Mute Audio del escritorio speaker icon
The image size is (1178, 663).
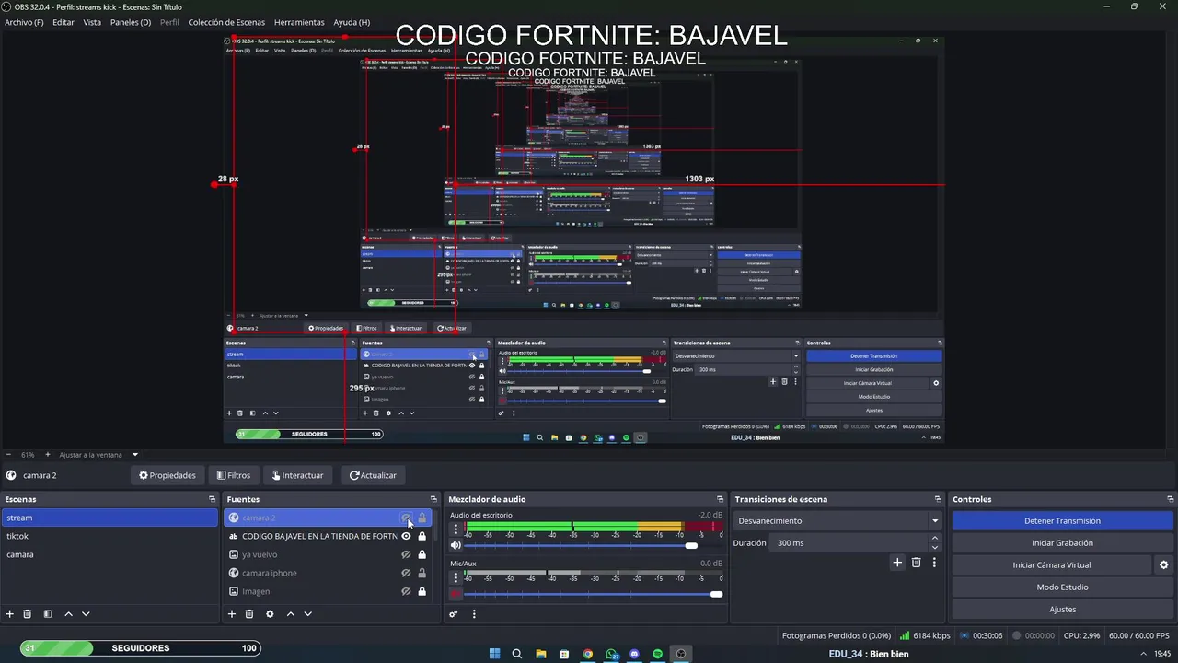pyautogui.click(x=456, y=546)
